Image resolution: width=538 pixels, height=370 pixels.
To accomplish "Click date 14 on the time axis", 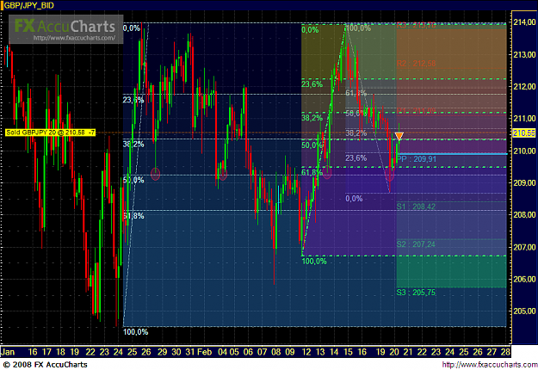I will [334, 352].
